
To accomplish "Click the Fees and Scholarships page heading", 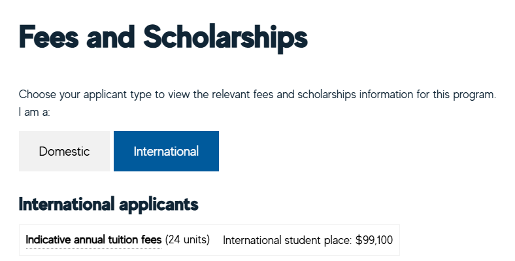I will tap(163, 38).
